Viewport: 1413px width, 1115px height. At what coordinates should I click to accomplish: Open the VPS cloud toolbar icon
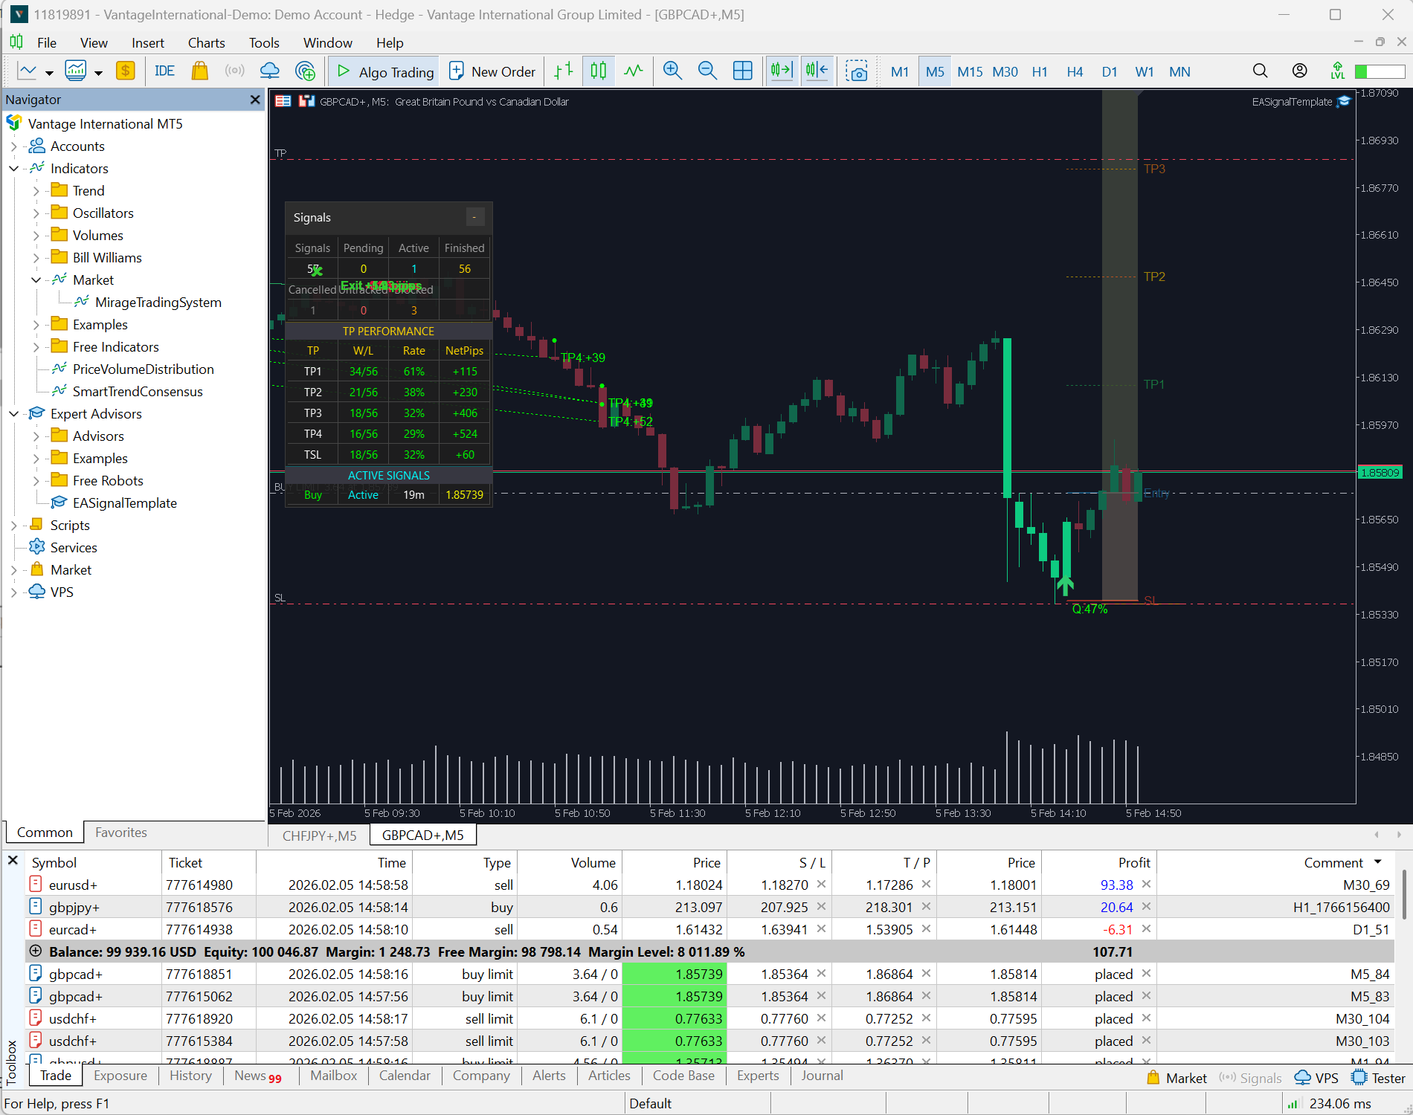(269, 71)
